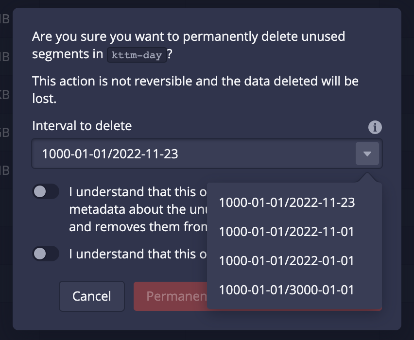Click the kttm-day datasource code tag
Viewport: 414px width, 340px height.
pos(137,55)
